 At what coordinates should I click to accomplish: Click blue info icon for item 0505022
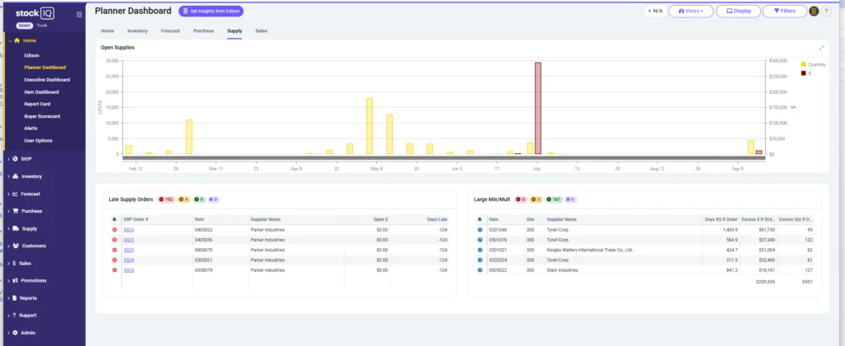479,269
